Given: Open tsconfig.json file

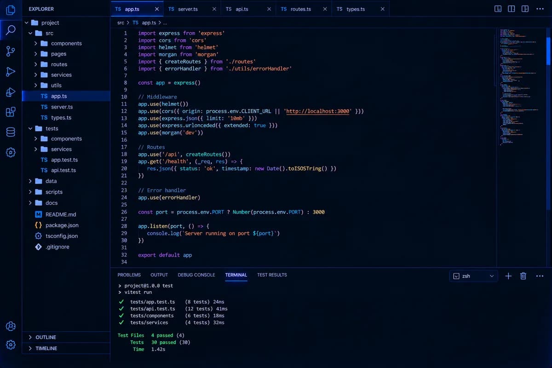Looking at the screenshot, I should click(66, 236).
